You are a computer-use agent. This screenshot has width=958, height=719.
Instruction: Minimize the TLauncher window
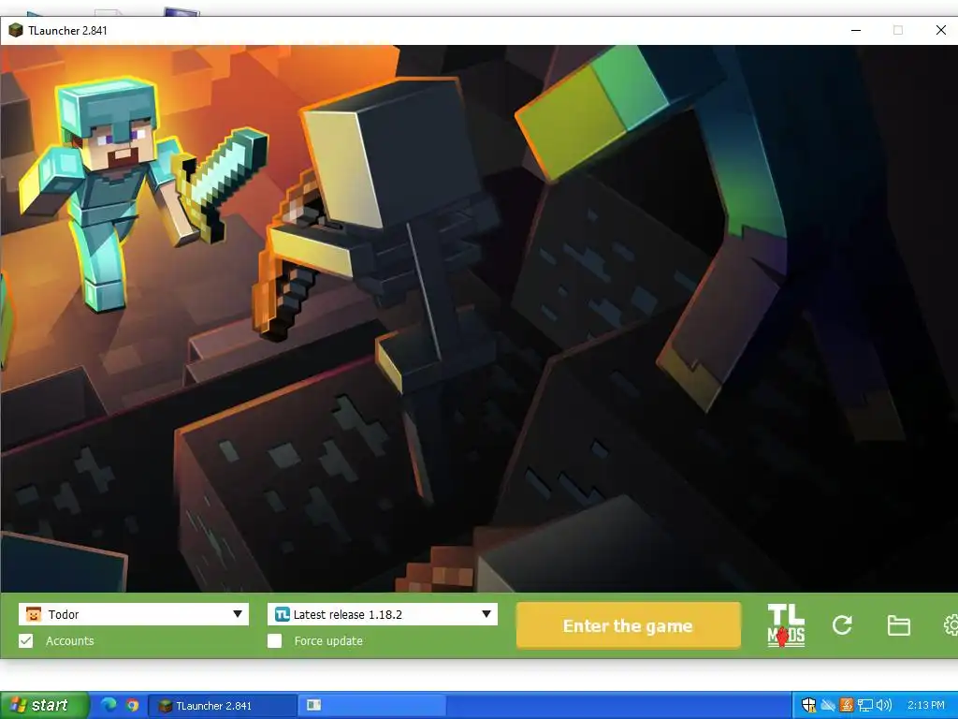pos(856,30)
